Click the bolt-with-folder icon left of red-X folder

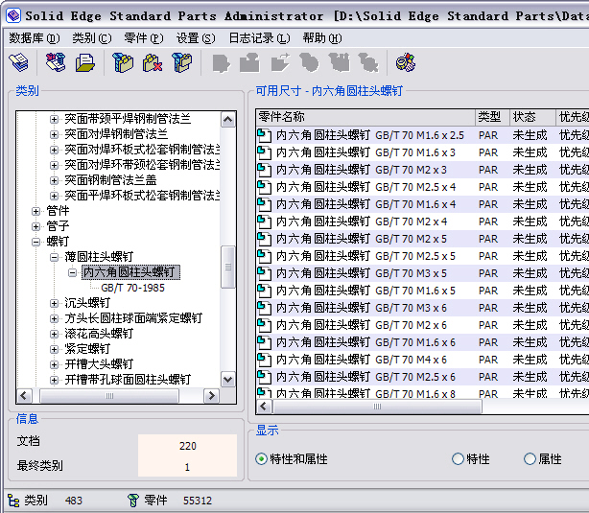(123, 62)
